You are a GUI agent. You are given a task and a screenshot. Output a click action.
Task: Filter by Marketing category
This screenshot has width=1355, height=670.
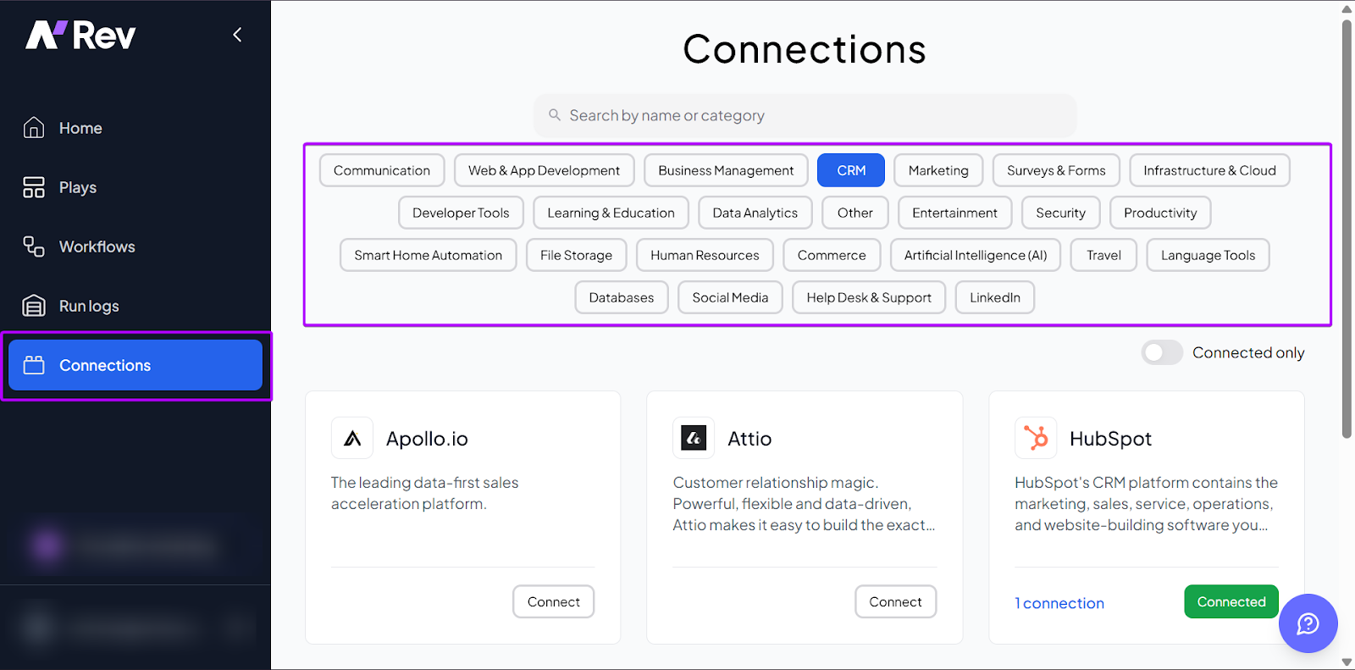pos(938,170)
